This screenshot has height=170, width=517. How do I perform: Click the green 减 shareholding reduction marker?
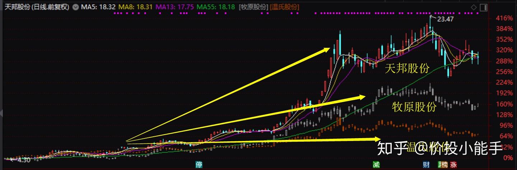[376, 165]
